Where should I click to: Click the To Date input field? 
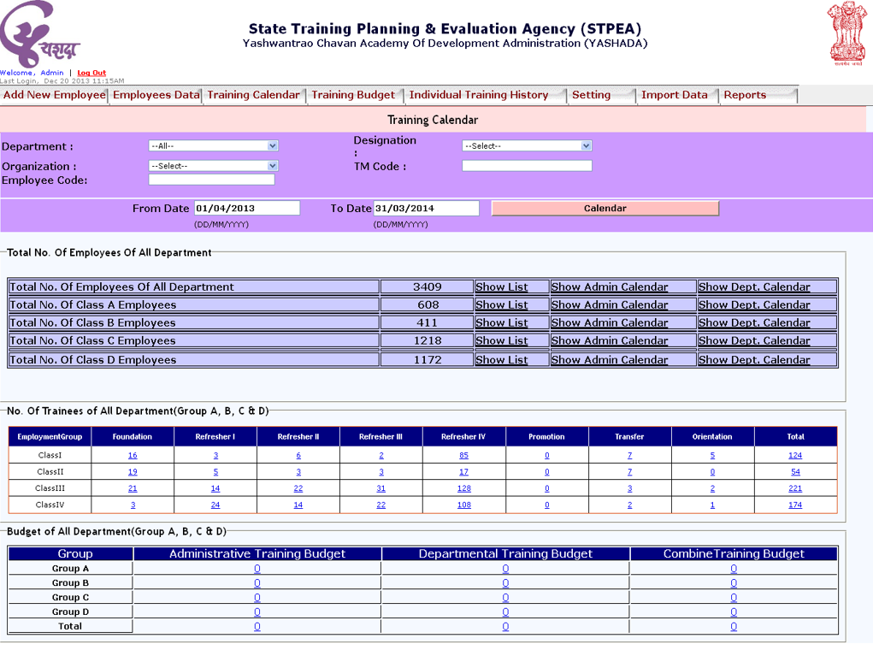point(426,209)
